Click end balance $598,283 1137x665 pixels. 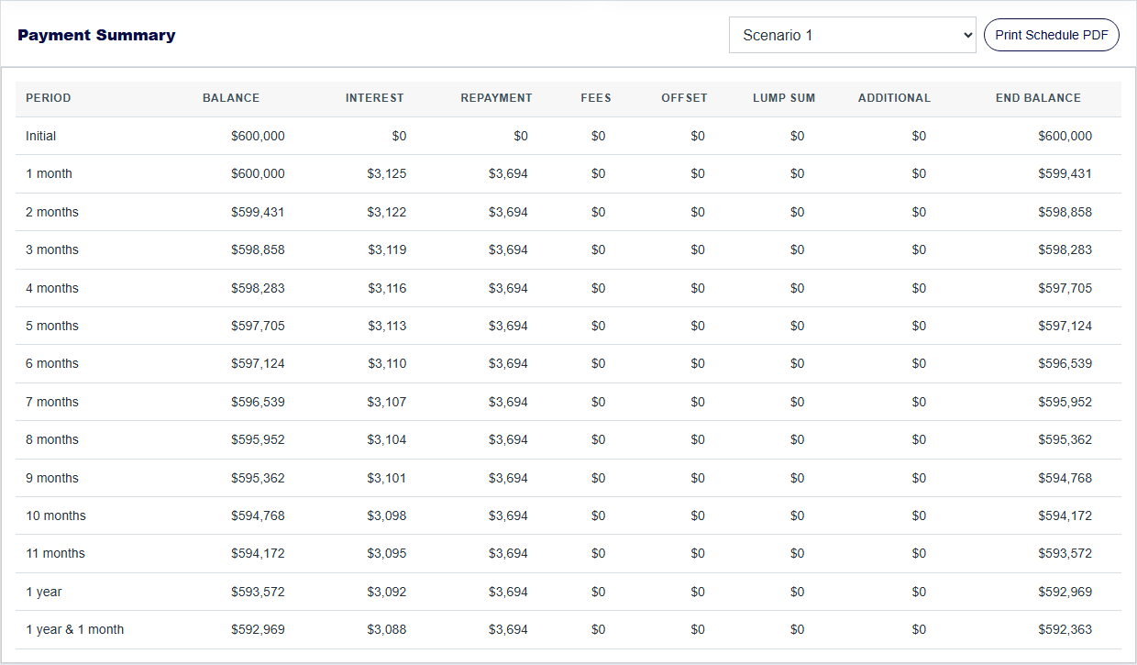coord(1065,249)
